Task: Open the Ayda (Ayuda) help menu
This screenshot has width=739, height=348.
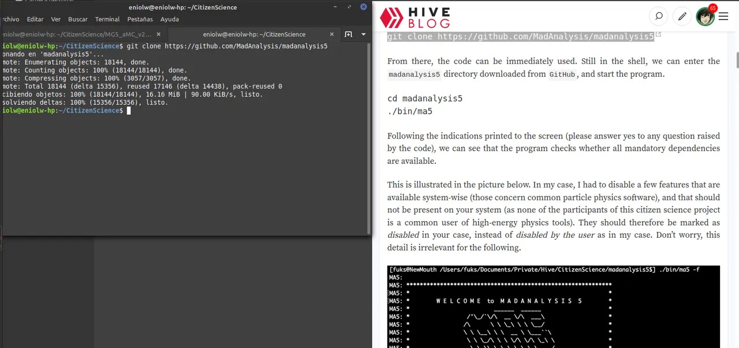Action: coord(170,19)
